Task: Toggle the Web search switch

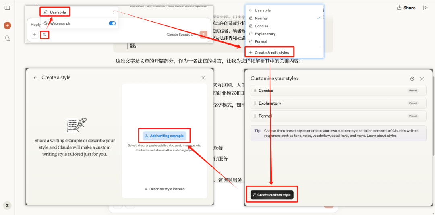Action: (x=112, y=23)
